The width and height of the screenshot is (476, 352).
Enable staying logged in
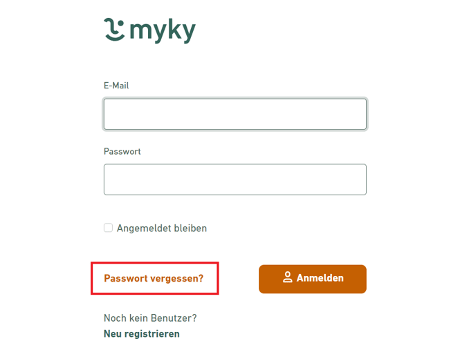(x=108, y=228)
